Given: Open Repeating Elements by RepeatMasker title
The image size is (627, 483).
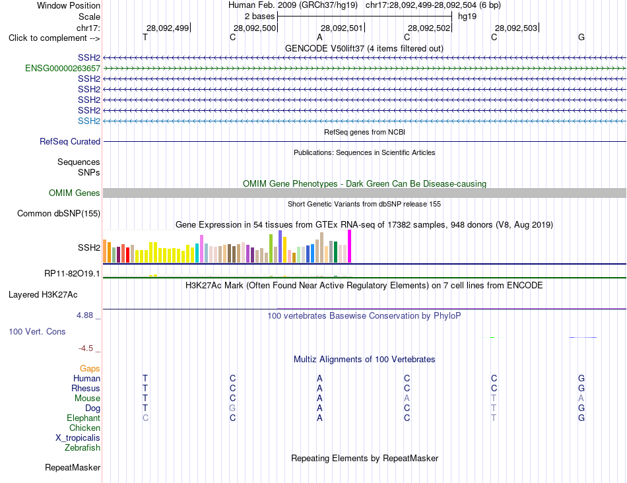Looking at the screenshot, I should (364, 458).
